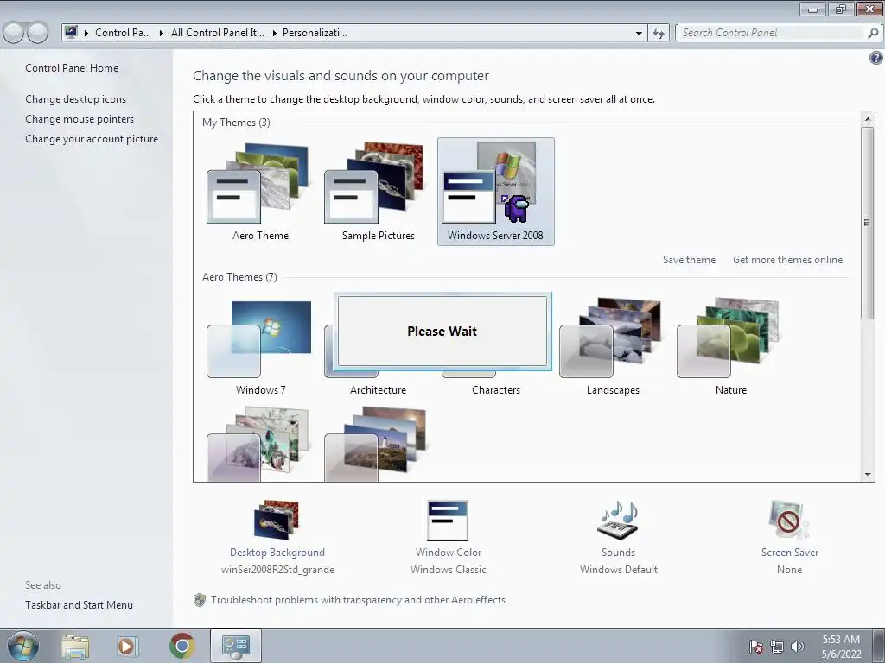This screenshot has height=663, width=885.
Task: Click the Save theme link
Action: point(689,260)
